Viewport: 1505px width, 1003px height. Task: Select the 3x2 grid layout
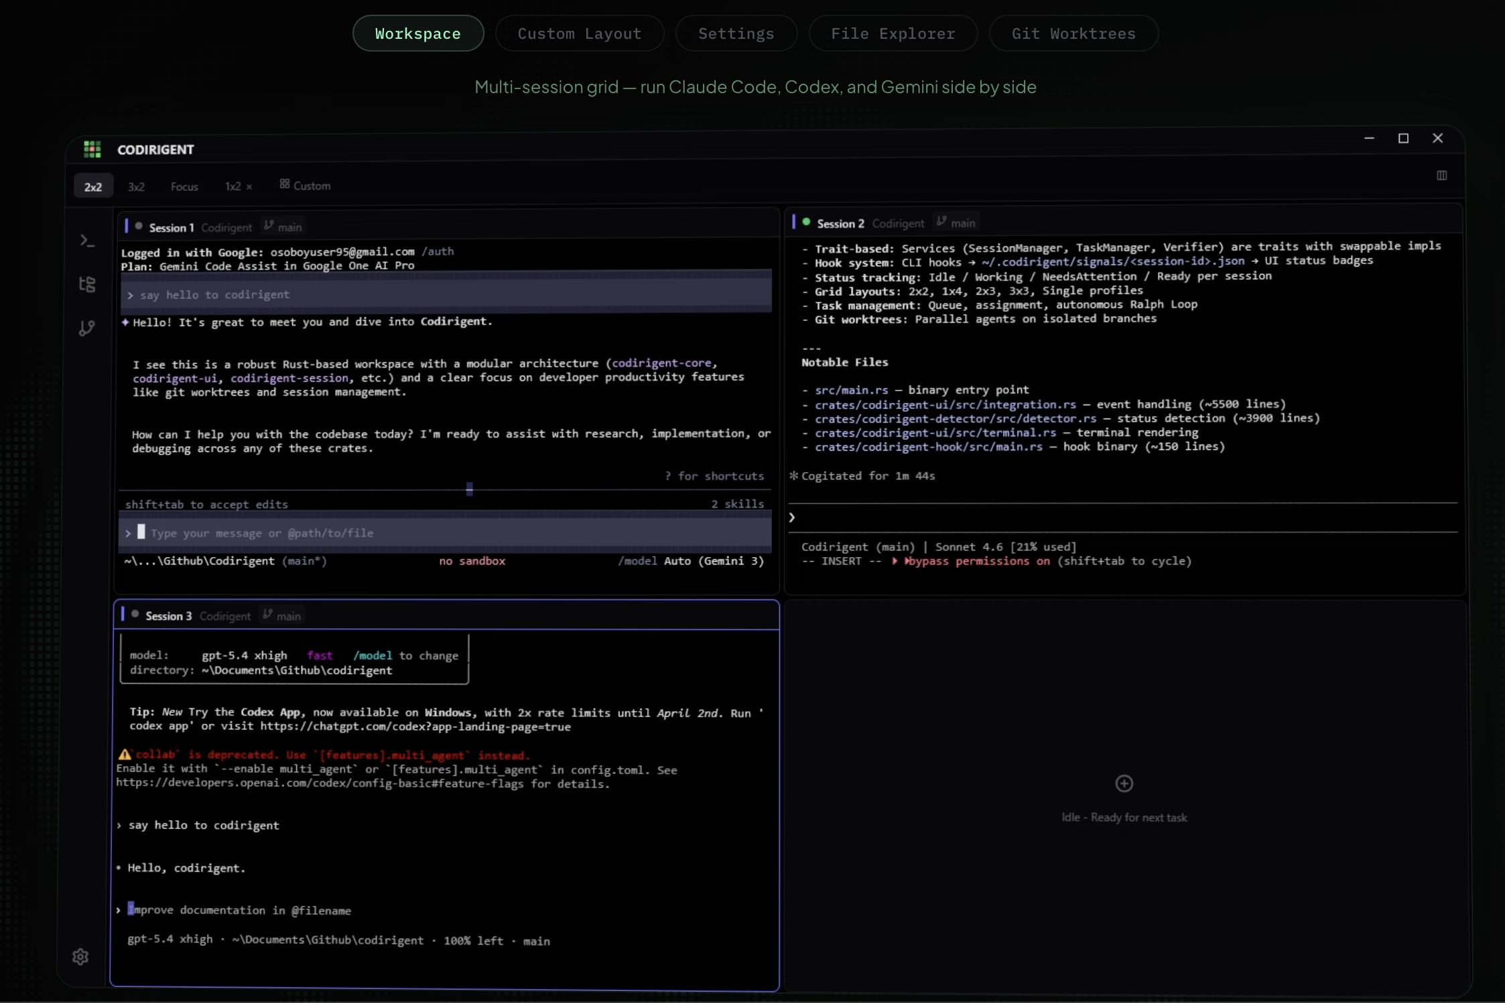(136, 186)
